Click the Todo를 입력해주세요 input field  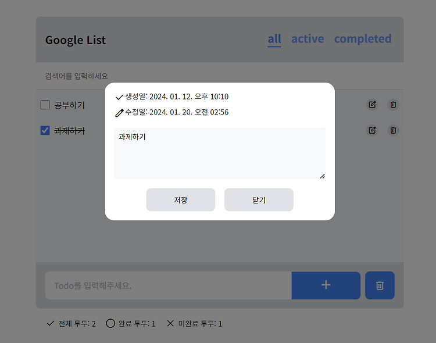pos(169,285)
